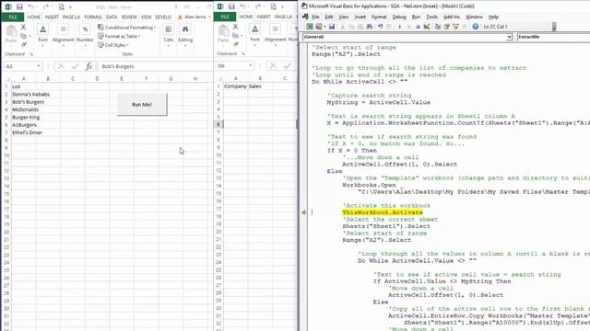Click blue Save icon in VBA toolbar

(x=332, y=27)
